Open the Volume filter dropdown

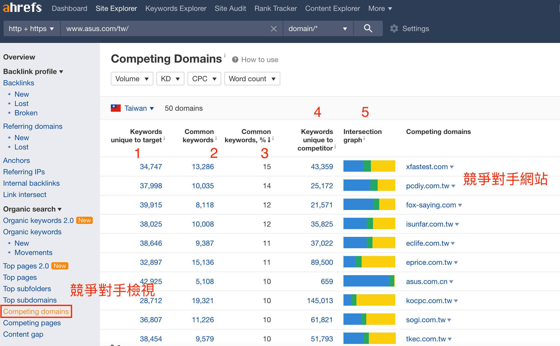[132, 79]
